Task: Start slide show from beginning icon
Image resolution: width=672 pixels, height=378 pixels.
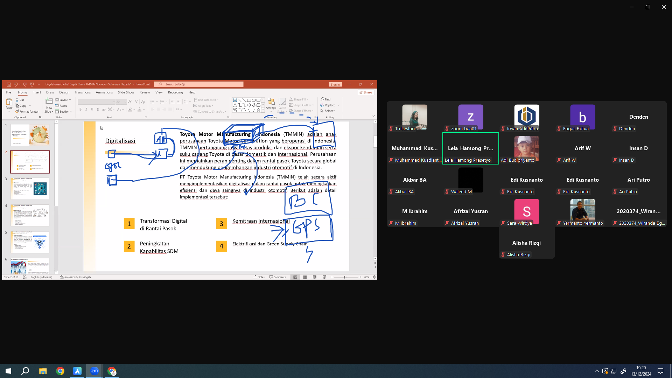Action: 32,84
